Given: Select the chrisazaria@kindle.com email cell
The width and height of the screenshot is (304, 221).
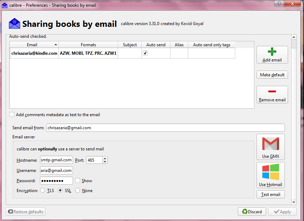Looking at the screenshot, I should pos(34,53).
